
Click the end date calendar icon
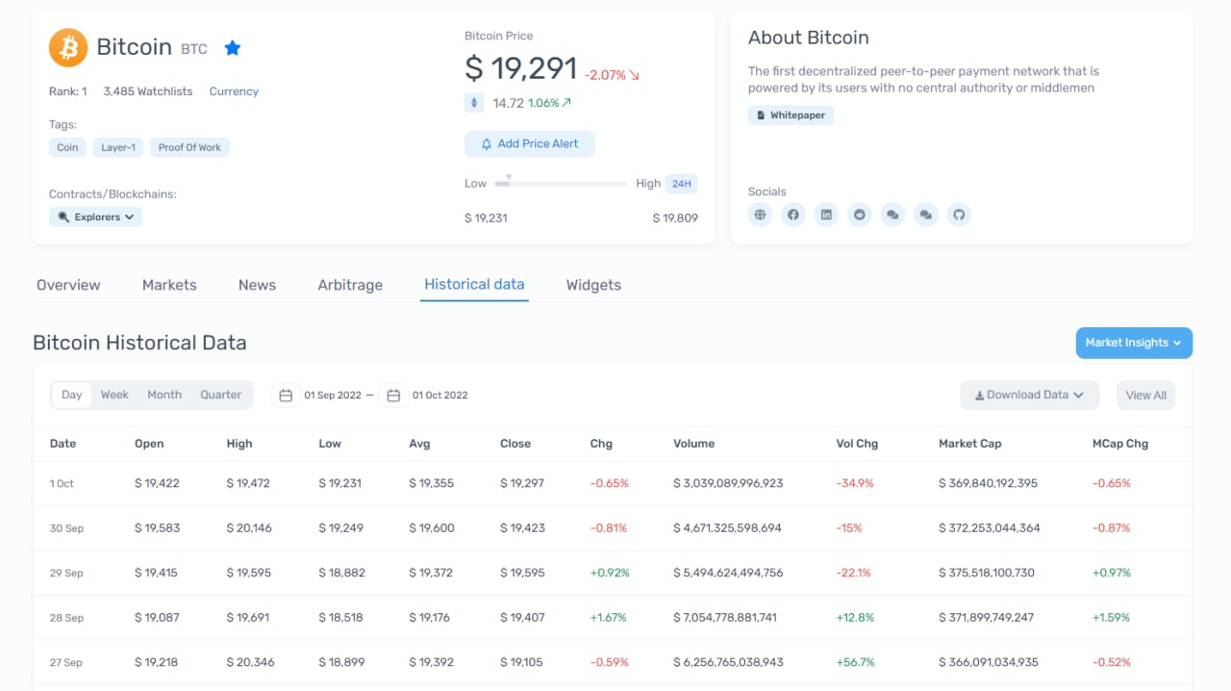(394, 396)
